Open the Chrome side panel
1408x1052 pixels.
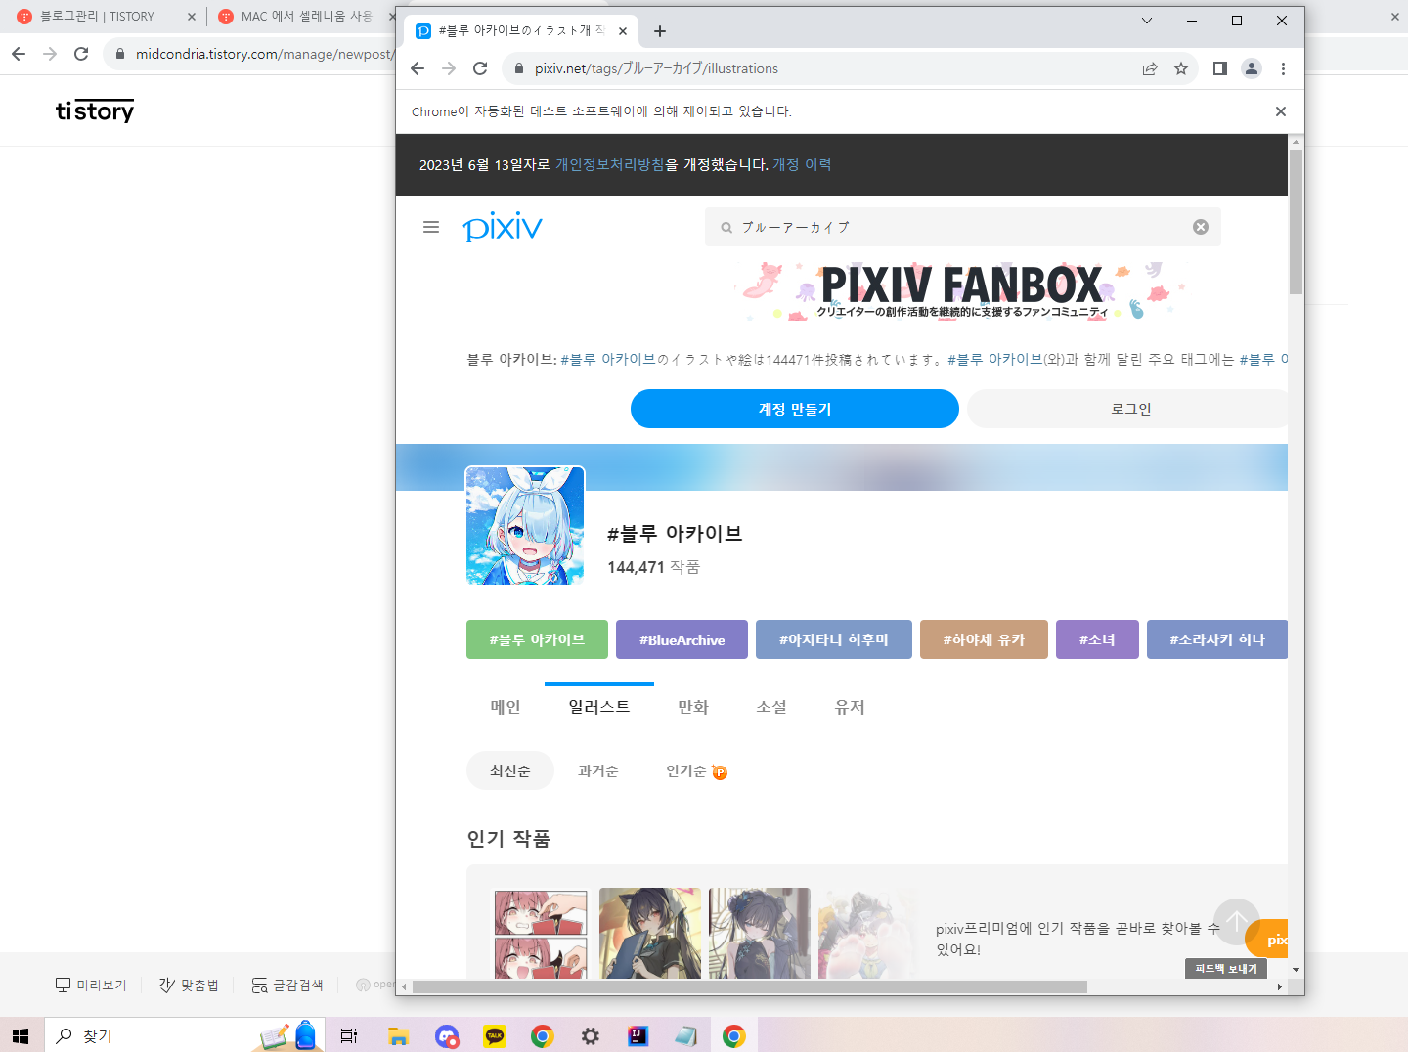[1220, 68]
